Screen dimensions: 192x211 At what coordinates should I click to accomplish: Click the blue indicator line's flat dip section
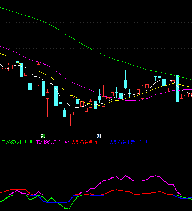click(x=57, y=202)
